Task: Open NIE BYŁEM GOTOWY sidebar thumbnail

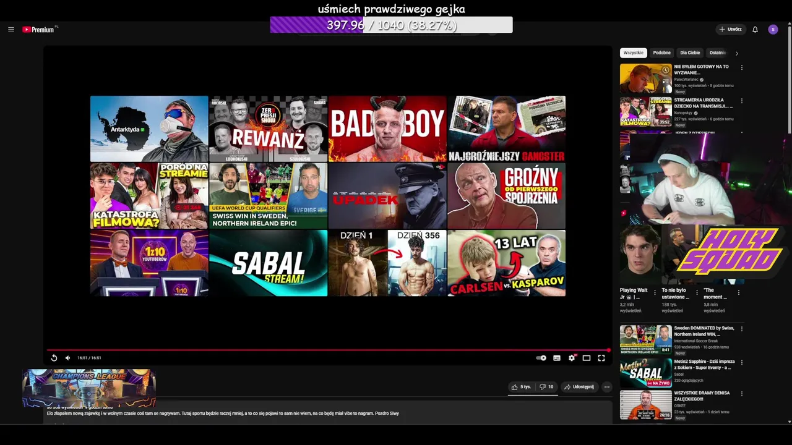Action: pos(646,78)
